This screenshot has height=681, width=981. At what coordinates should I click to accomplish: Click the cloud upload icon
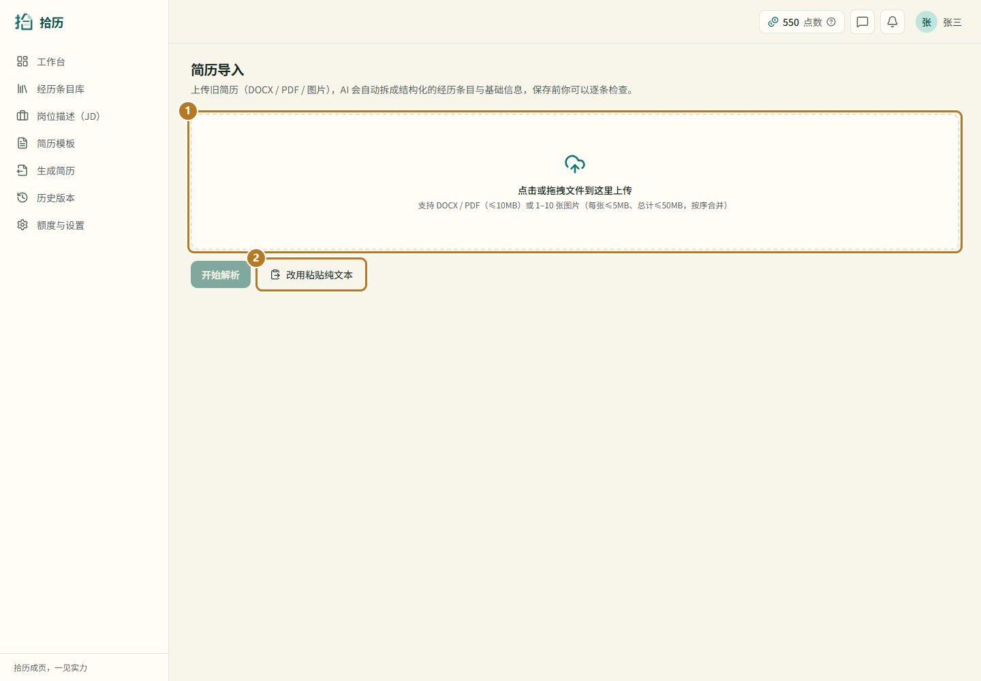point(575,163)
